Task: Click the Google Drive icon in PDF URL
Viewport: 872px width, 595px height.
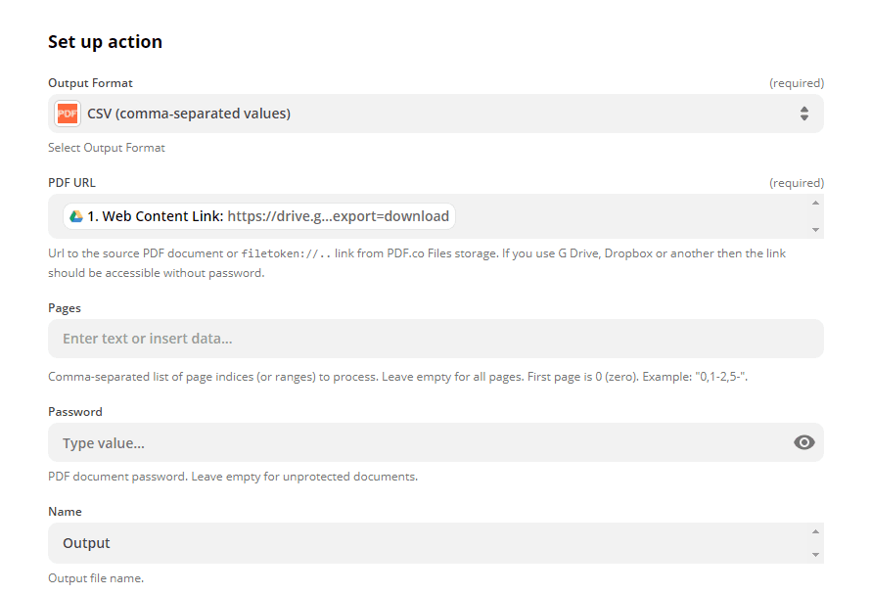Action: [75, 215]
